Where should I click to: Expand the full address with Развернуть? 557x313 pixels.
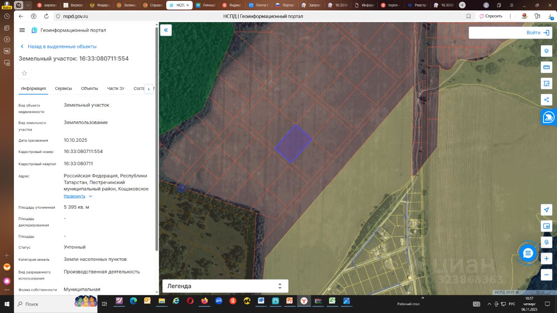78,196
